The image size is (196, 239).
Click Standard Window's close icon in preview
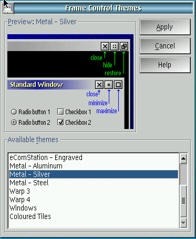(99, 85)
